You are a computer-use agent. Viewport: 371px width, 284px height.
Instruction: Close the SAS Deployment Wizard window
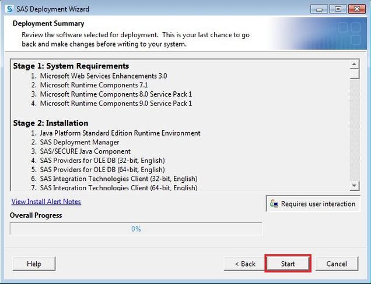click(x=357, y=9)
